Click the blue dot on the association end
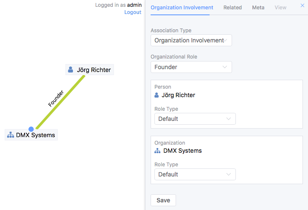The width and height of the screenshot is (308, 210). 31,129
